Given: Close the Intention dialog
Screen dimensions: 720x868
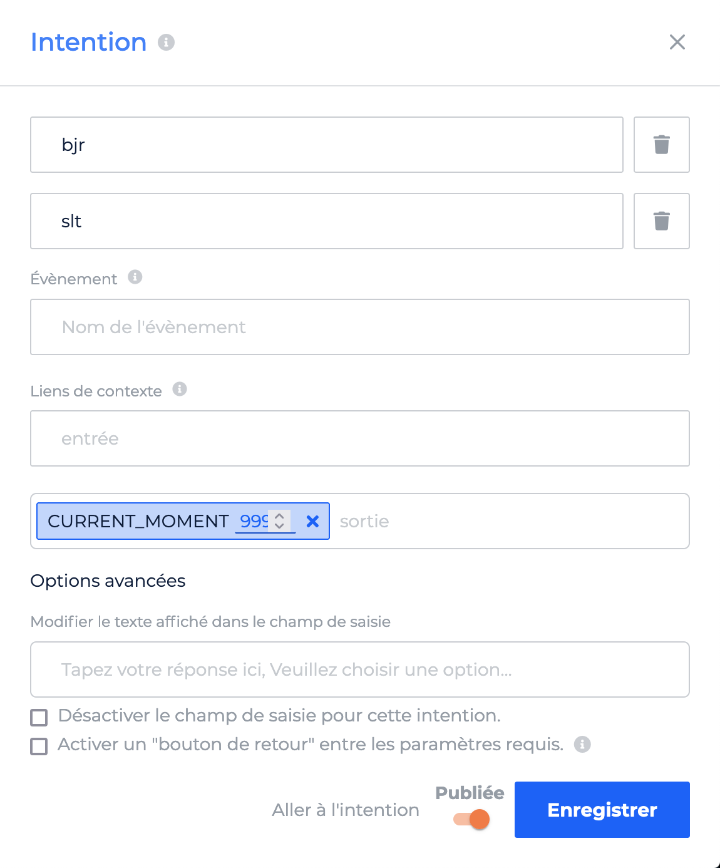Looking at the screenshot, I should click(677, 42).
